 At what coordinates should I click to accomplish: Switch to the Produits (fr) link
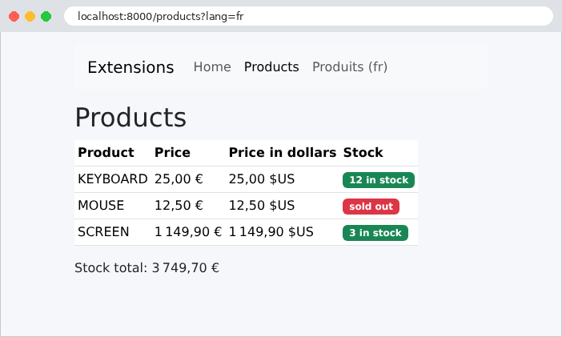coord(350,67)
